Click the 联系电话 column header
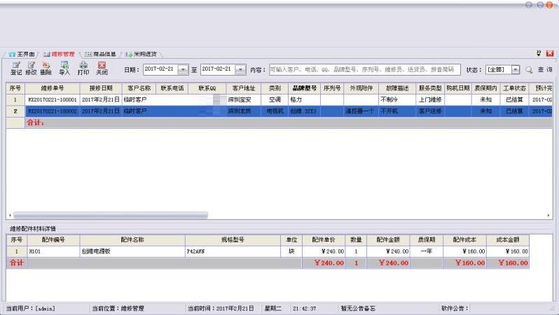559x315 pixels. tap(172, 88)
